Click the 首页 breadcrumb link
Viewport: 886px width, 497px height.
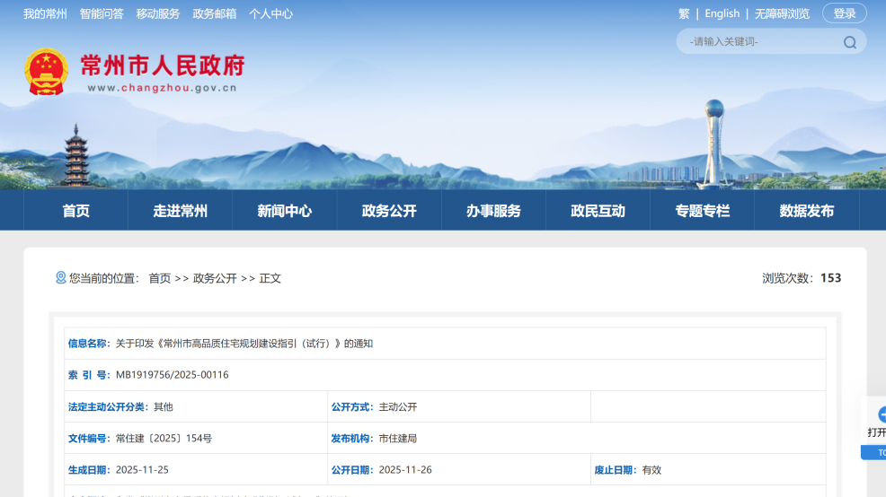pyautogui.click(x=159, y=278)
